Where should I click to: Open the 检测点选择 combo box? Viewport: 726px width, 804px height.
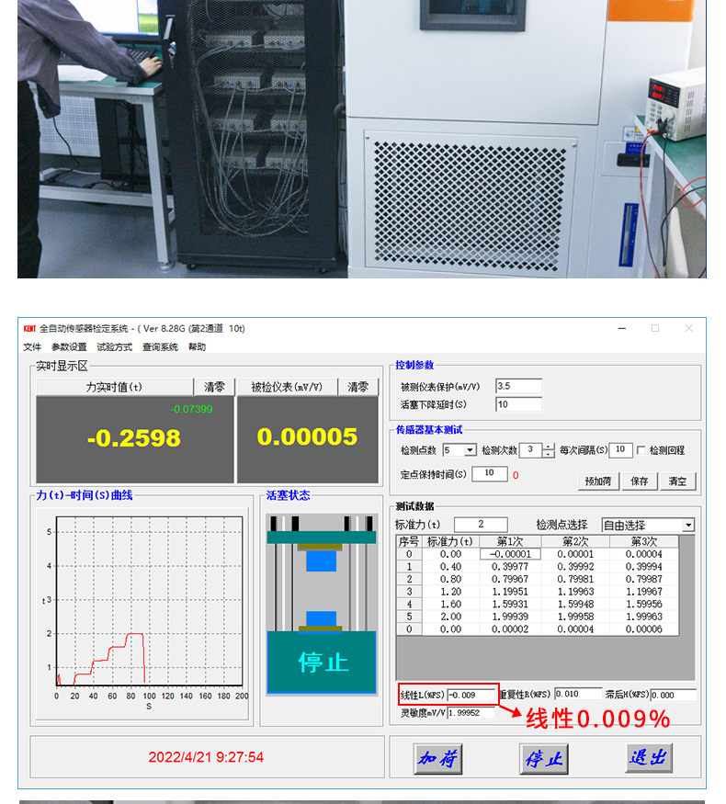[x=688, y=526]
